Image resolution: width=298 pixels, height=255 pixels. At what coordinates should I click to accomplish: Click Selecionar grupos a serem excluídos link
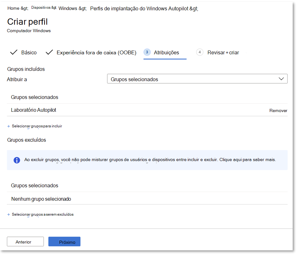(43, 214)
